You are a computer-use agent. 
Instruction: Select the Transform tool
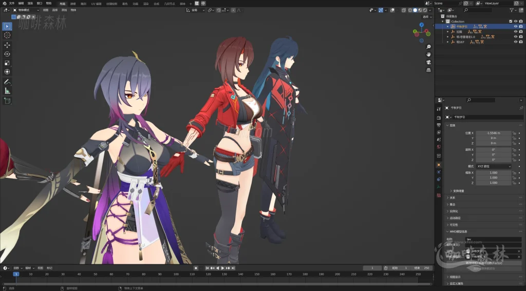[7, 72]
